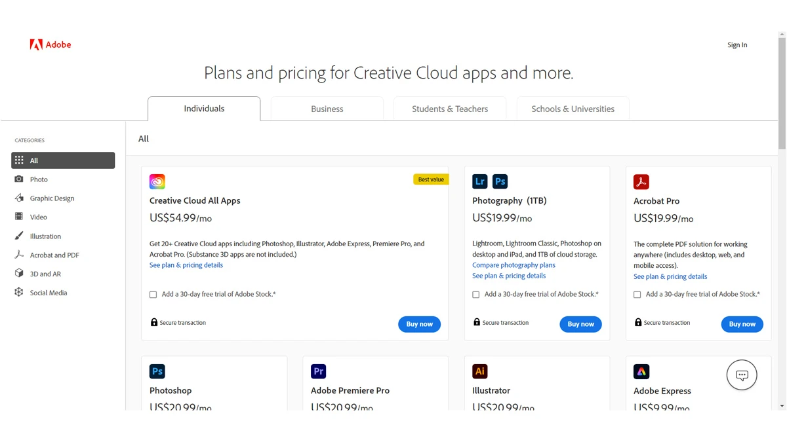Click the Acrobat and PDF category icon
Screen dimensions: 787x442
(x=19, y=255)
